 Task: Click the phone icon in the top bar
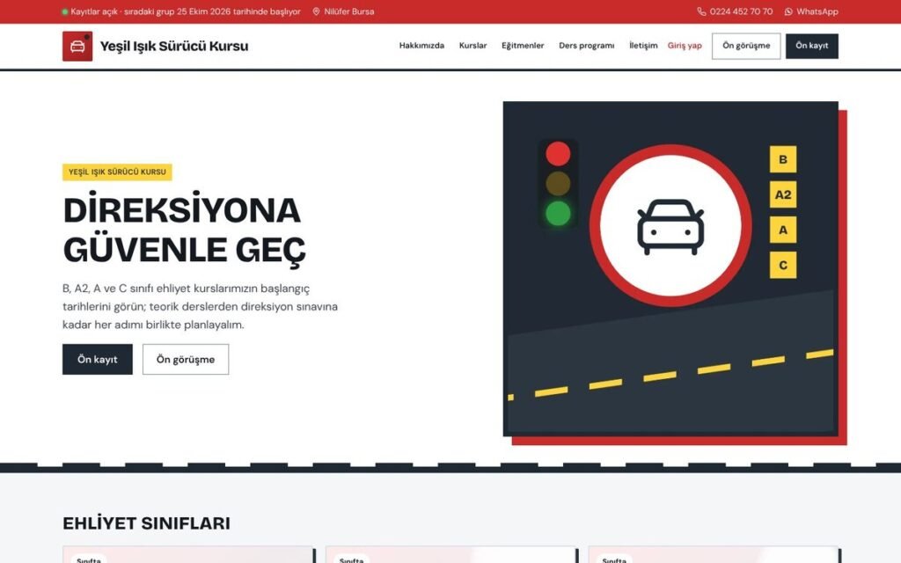coord(701,11)
